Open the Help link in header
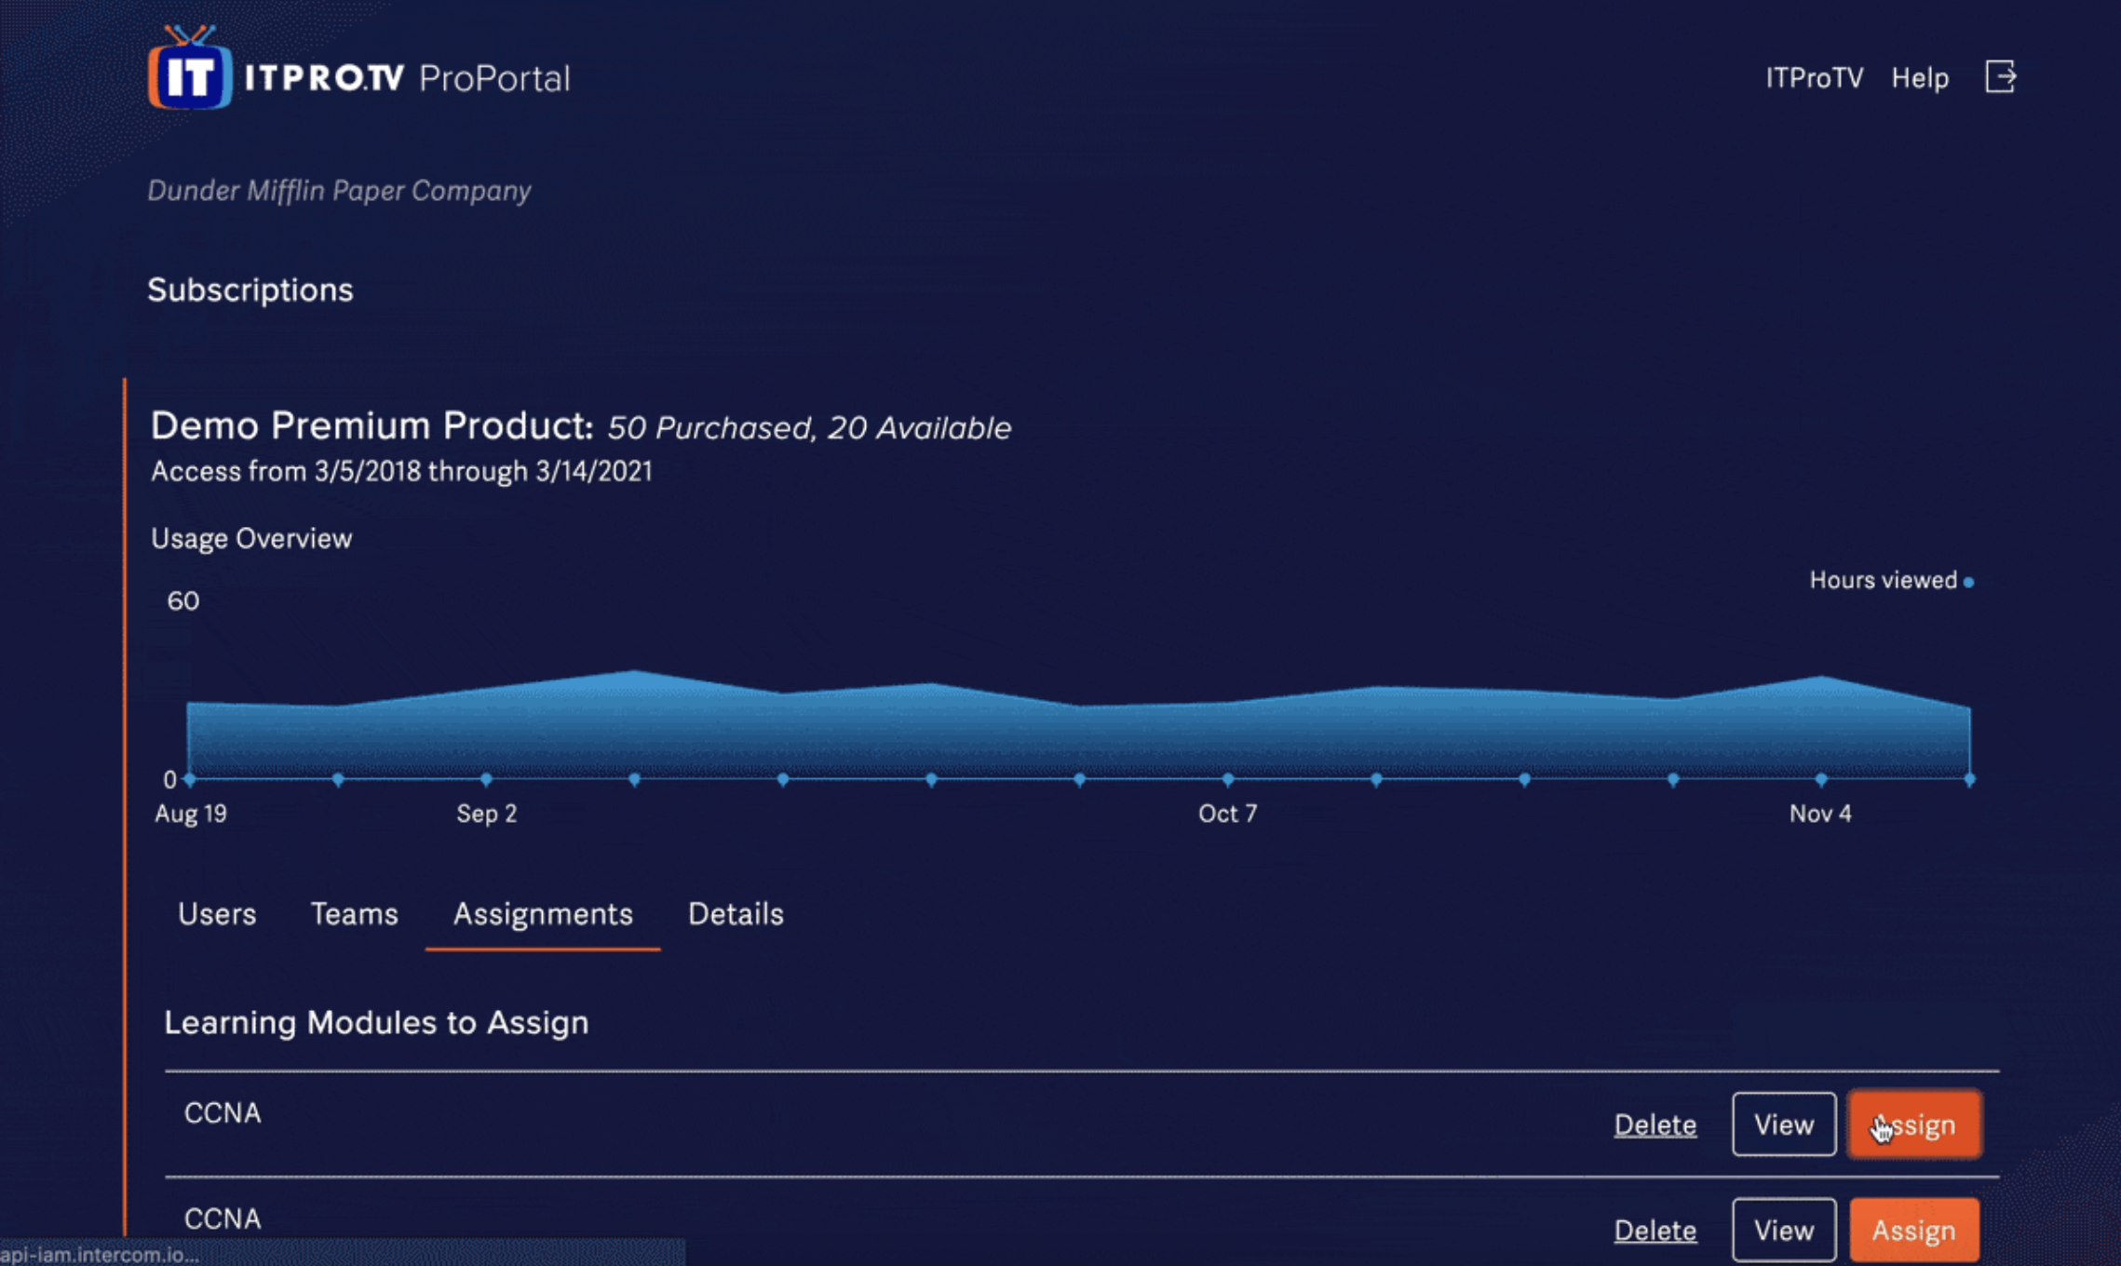The image size is (2121, 1266). click(x=1919, y=78)
